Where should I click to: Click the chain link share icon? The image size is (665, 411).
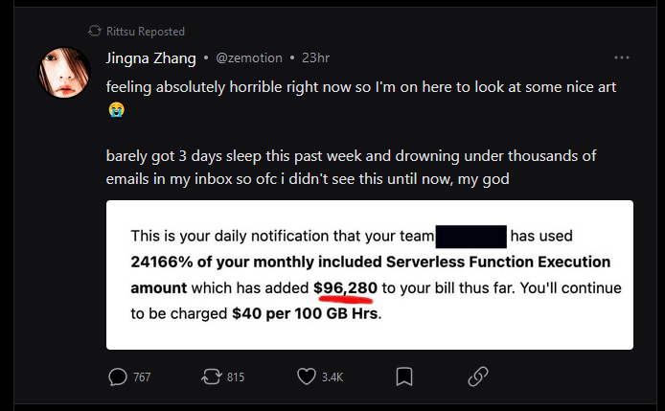[477, 377]
